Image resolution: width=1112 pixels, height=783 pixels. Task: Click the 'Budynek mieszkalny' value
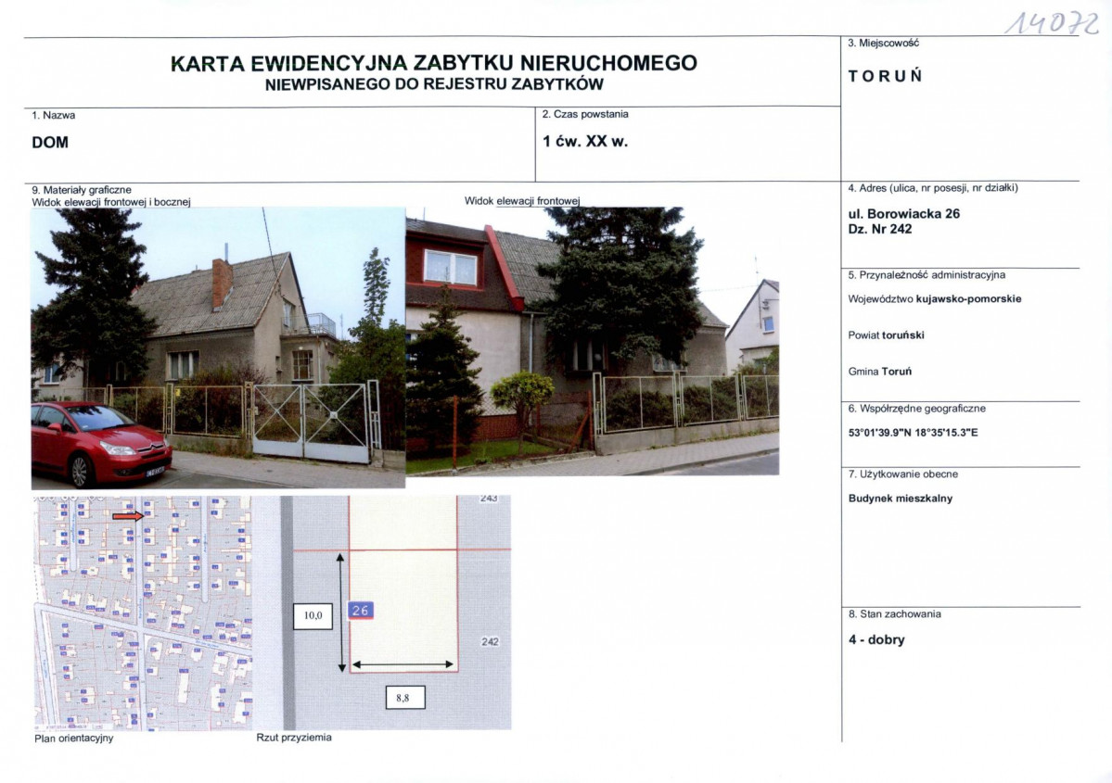900,499
